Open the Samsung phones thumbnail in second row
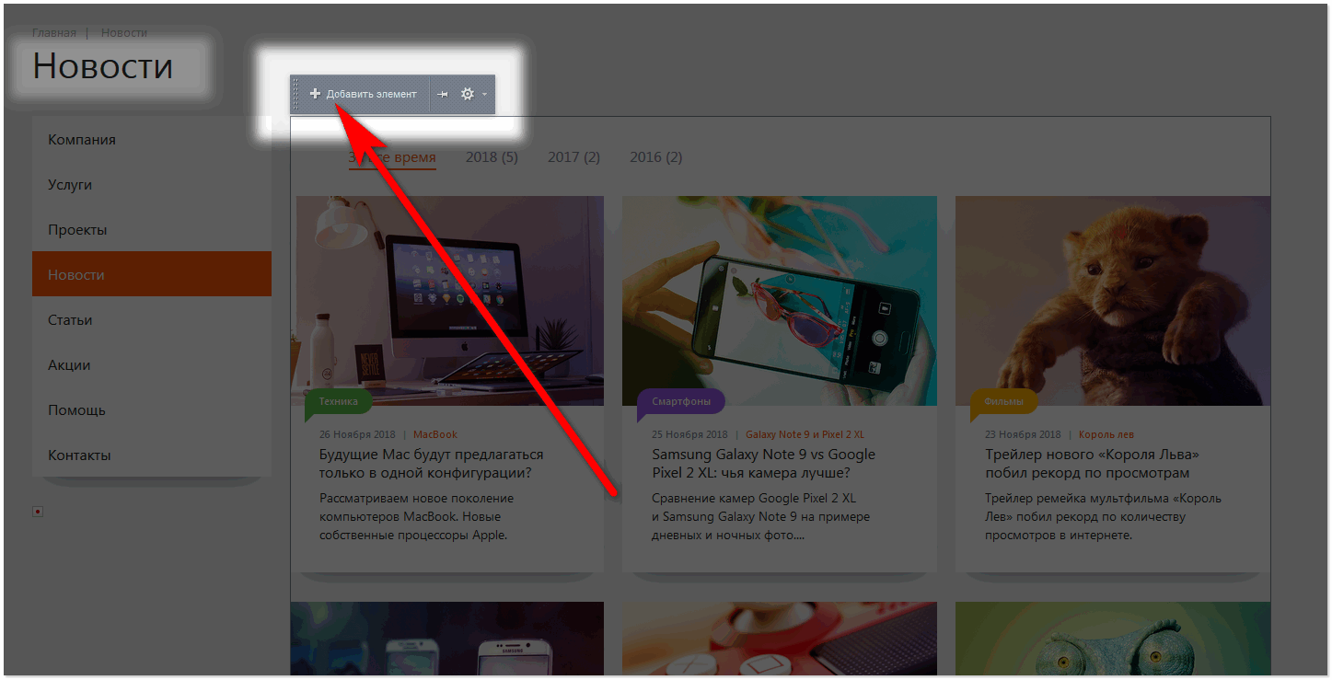 447,638
